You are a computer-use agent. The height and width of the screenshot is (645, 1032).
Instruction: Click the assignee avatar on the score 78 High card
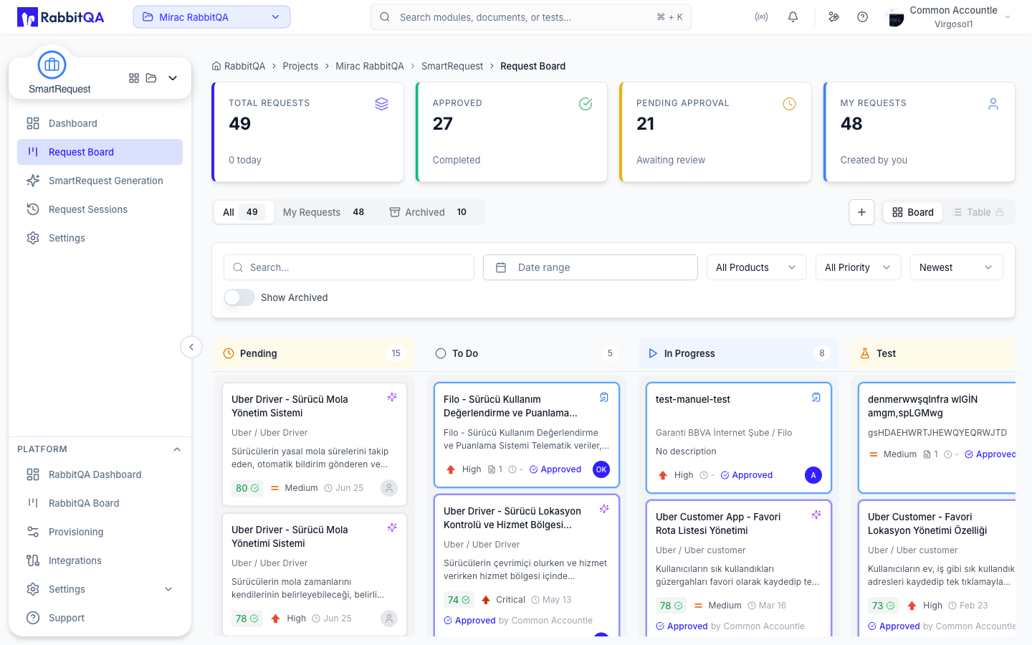pyautogui.click(x=389, y=618)
